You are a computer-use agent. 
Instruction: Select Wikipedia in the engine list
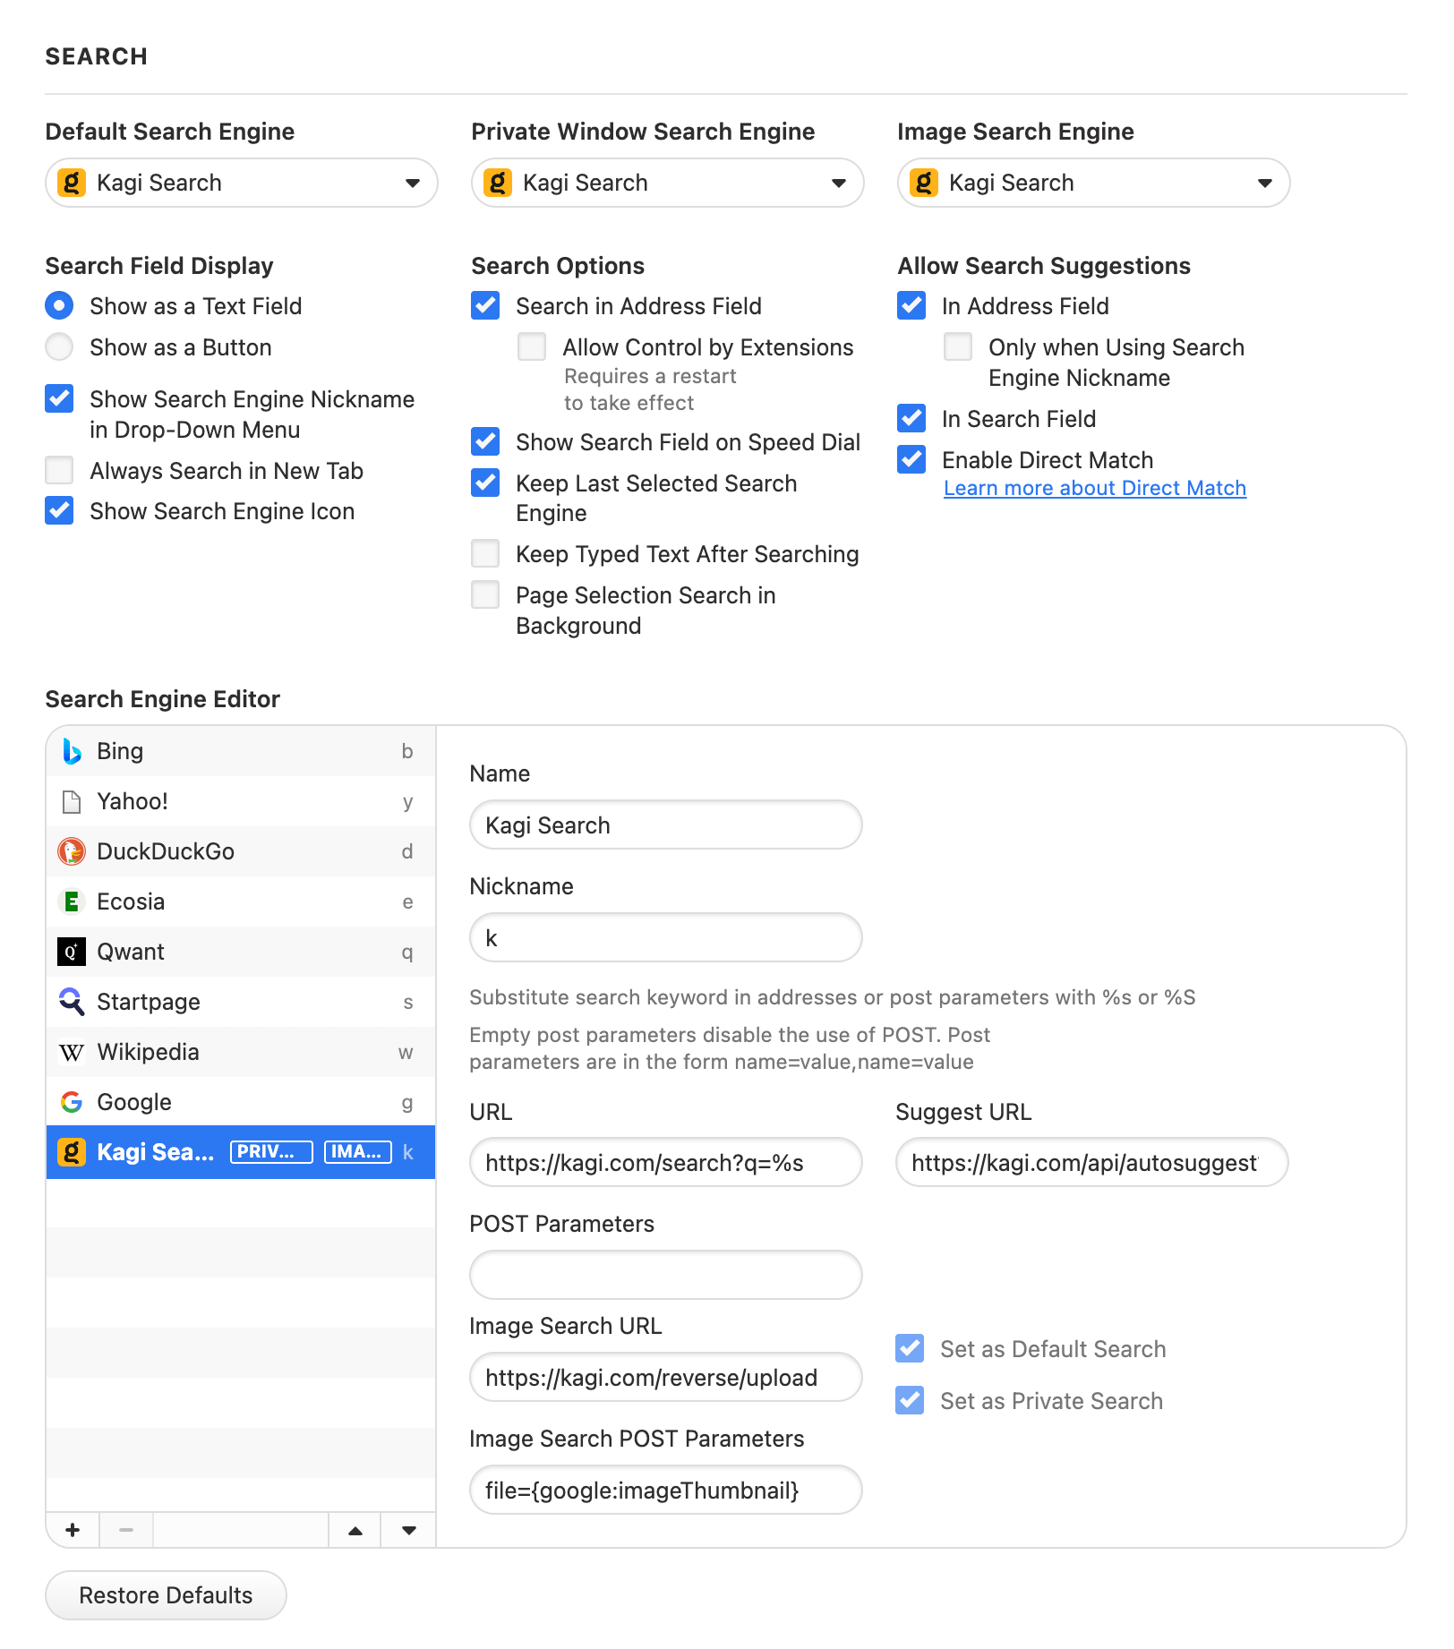coord(241,1052)
